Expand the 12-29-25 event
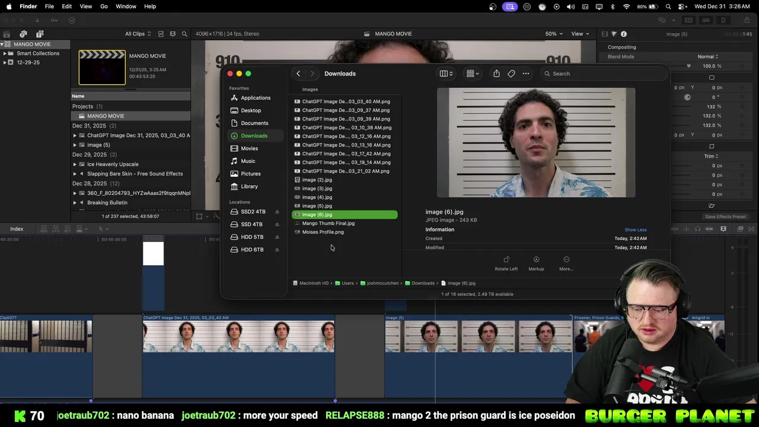The width and height of the screenshot is (759, 427). [5, 62]
